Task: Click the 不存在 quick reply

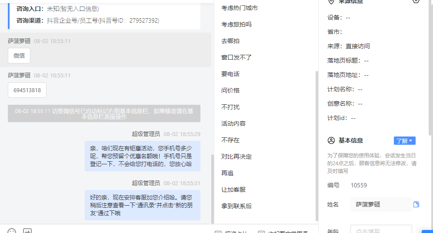Action: click(230, 140)
